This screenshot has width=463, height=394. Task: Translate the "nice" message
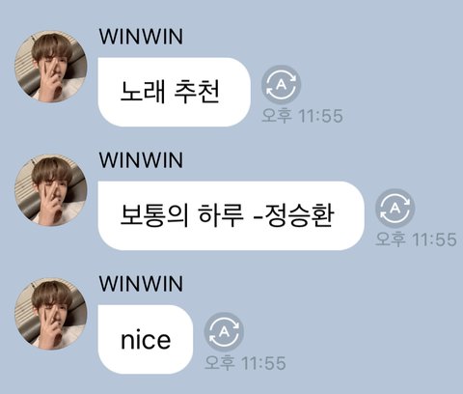click(224, 331)
